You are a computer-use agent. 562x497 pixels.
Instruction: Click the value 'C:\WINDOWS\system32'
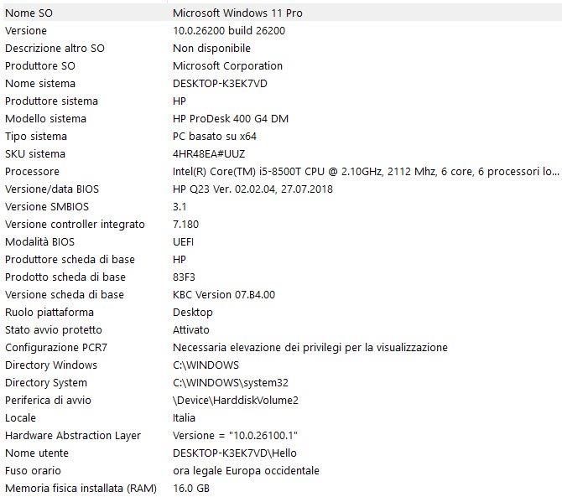(231, 382)
